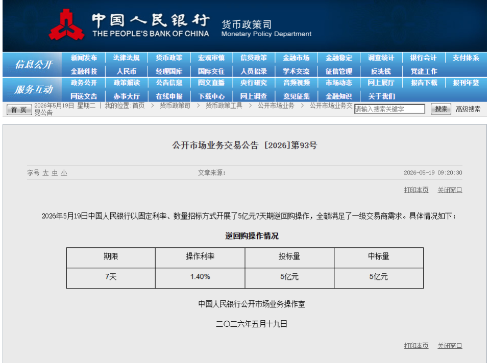Screen dimensions: 490x363
Task: Open 网送文告 navigation item
Action: coord(84,96)
